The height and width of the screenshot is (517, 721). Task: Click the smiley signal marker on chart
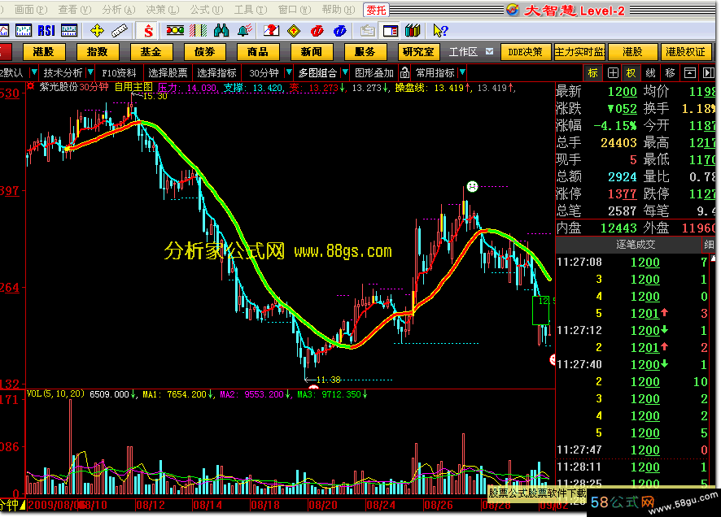472,186
